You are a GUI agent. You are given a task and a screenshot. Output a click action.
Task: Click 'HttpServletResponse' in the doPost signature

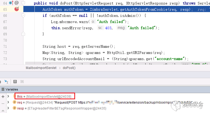(x=147, y=3)
